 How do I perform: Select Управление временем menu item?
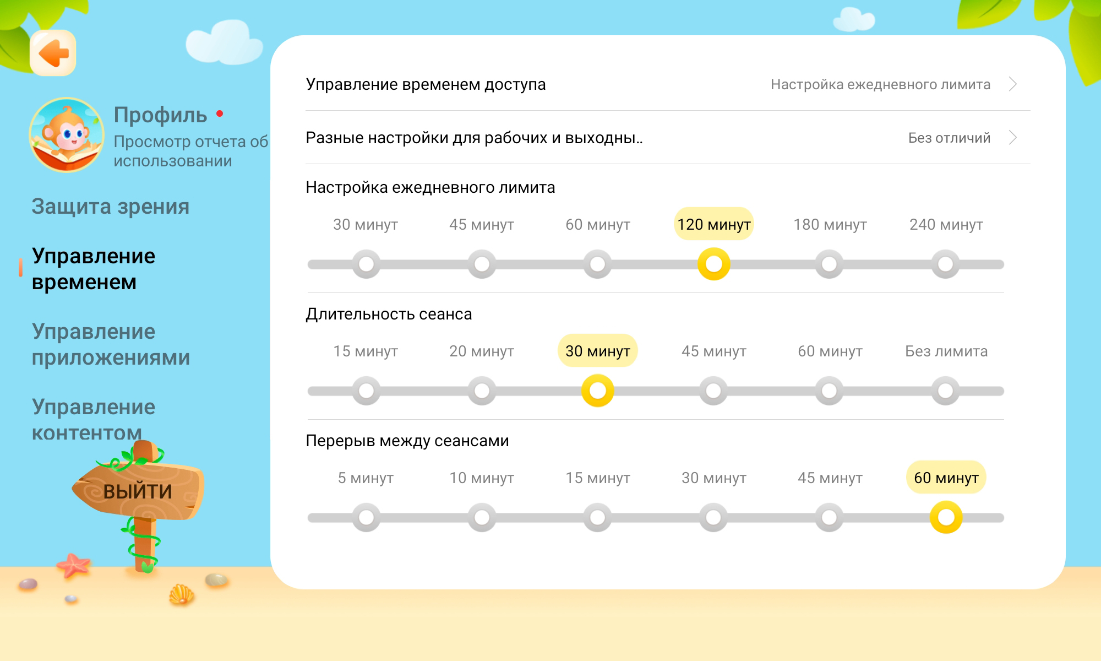click(x=94, y=269)
